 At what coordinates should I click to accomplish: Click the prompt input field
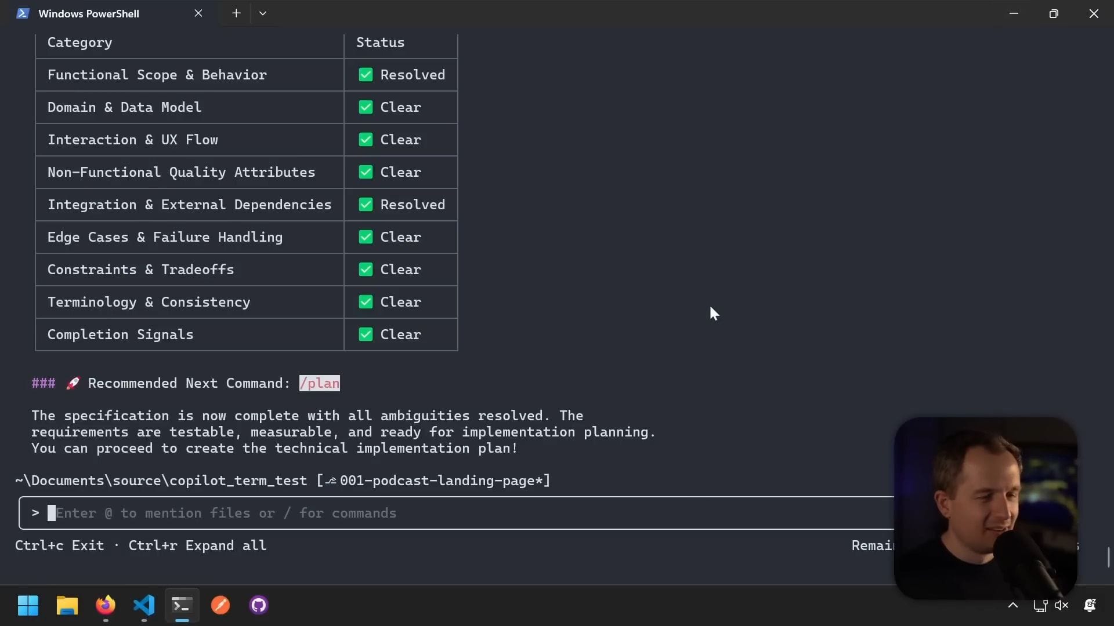pos(453,513)
